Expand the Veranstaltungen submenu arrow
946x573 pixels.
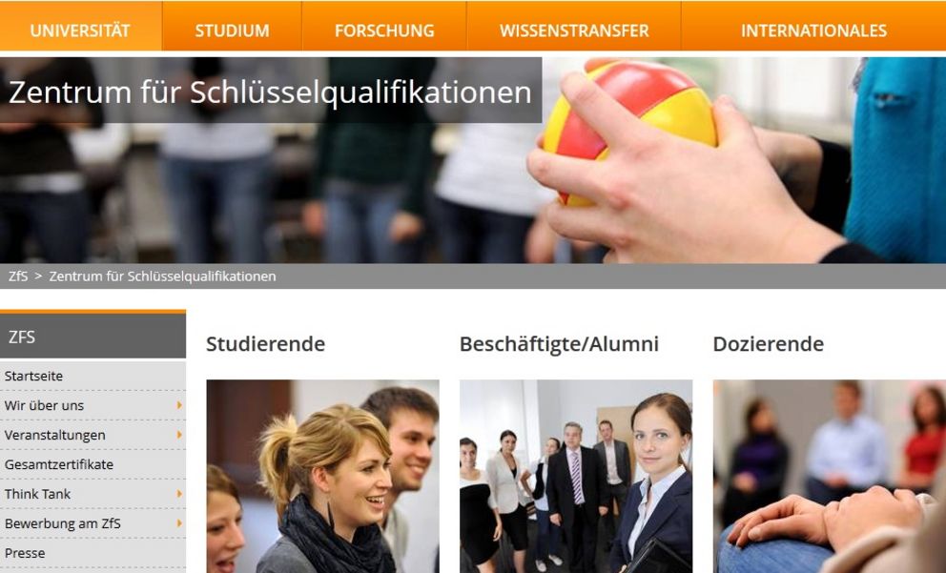pyautogui.click(x=179, y=435)
